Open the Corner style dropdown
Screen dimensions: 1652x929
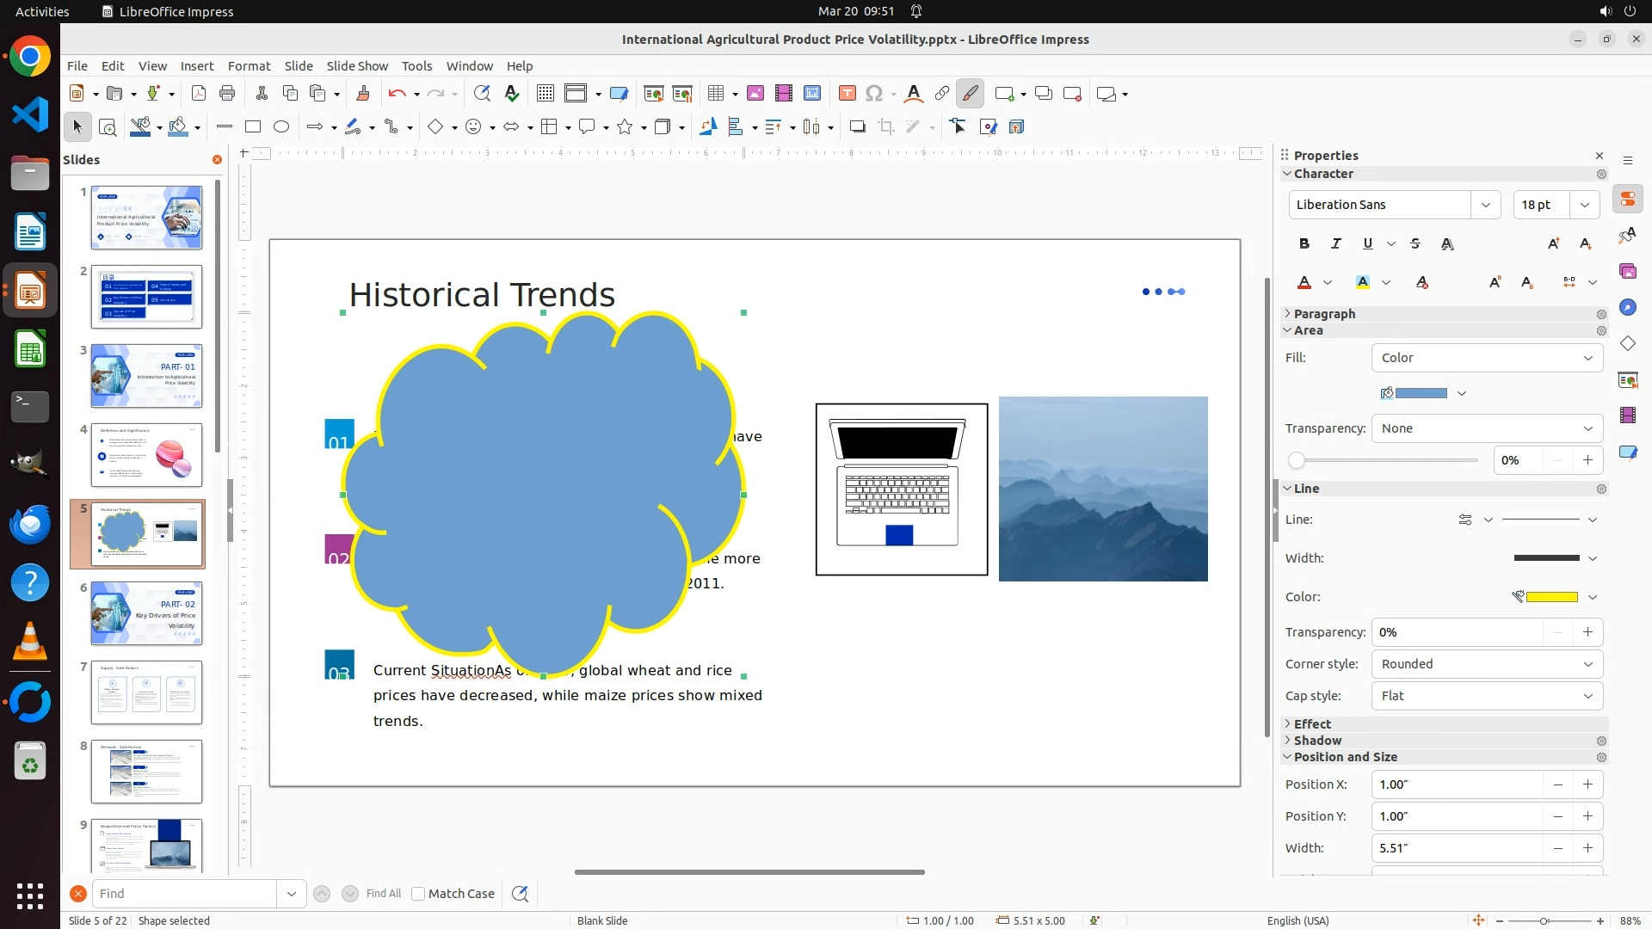point(1487,664)
